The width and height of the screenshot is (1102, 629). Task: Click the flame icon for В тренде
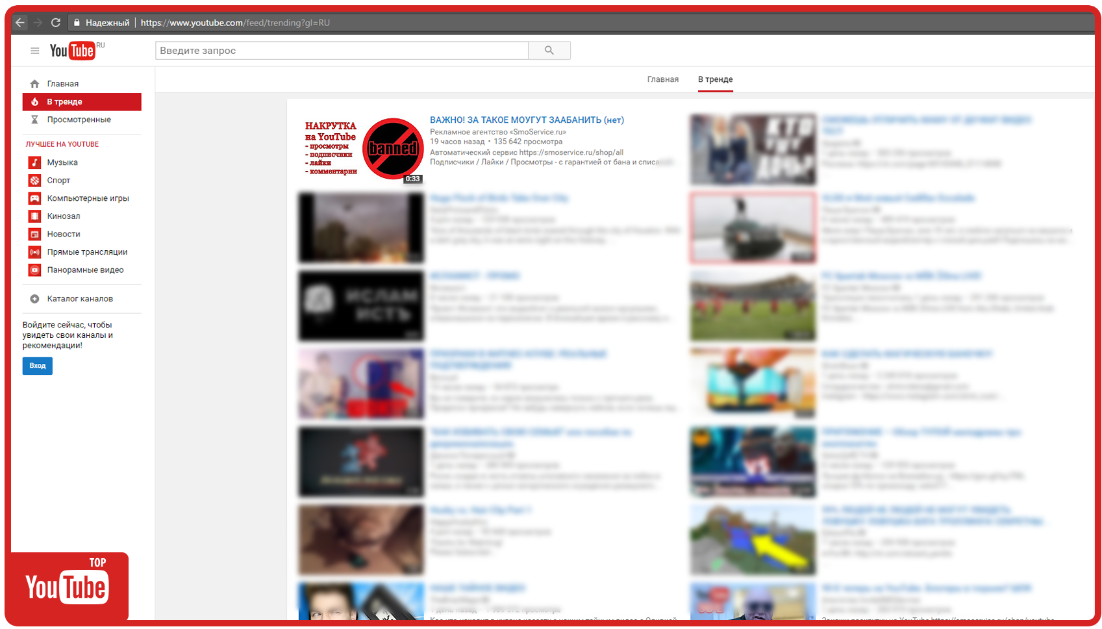click(x=34, y=102)
